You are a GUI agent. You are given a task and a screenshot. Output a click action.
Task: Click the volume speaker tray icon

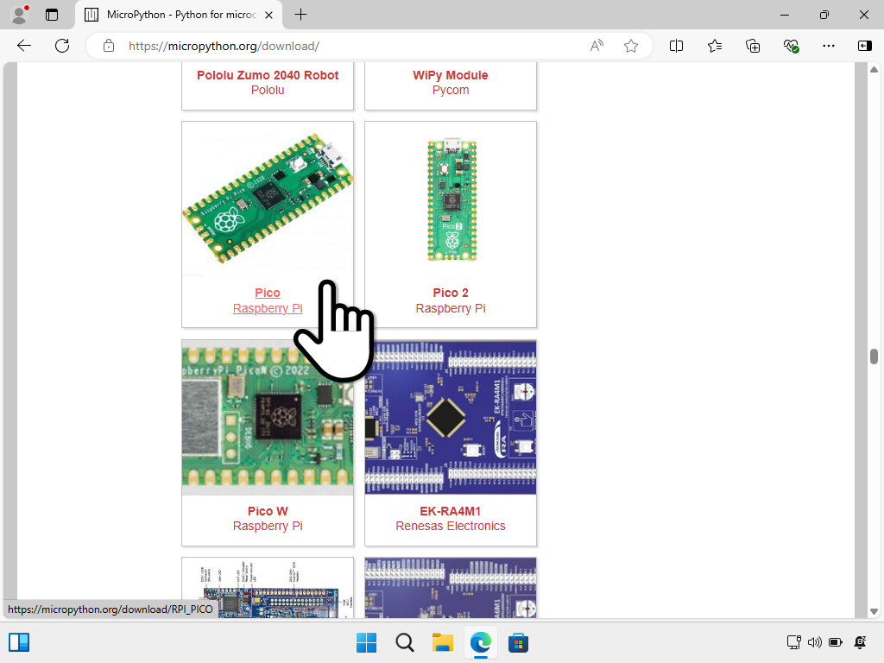click(x=814, y=642)
